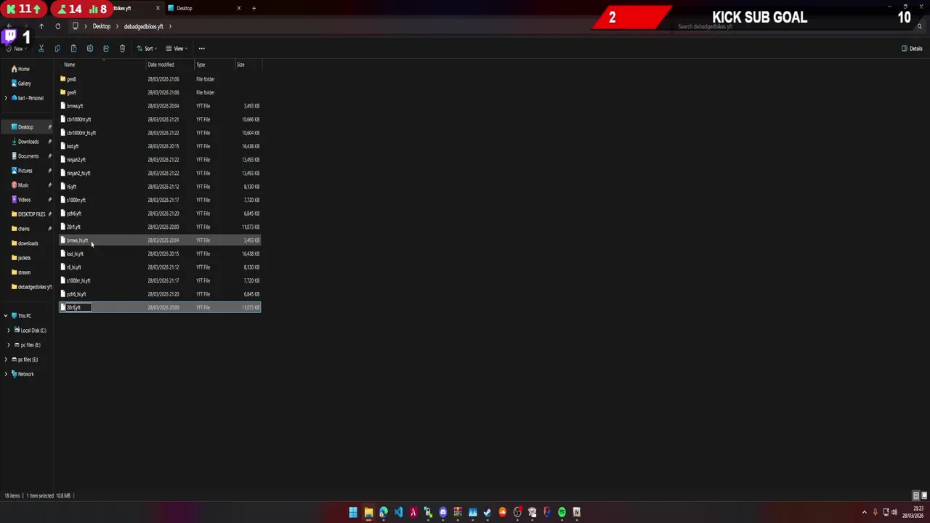Viewport: 930px width, 523px height.
Task: Open Discord from the taskbar
Action: coord(442,512)
